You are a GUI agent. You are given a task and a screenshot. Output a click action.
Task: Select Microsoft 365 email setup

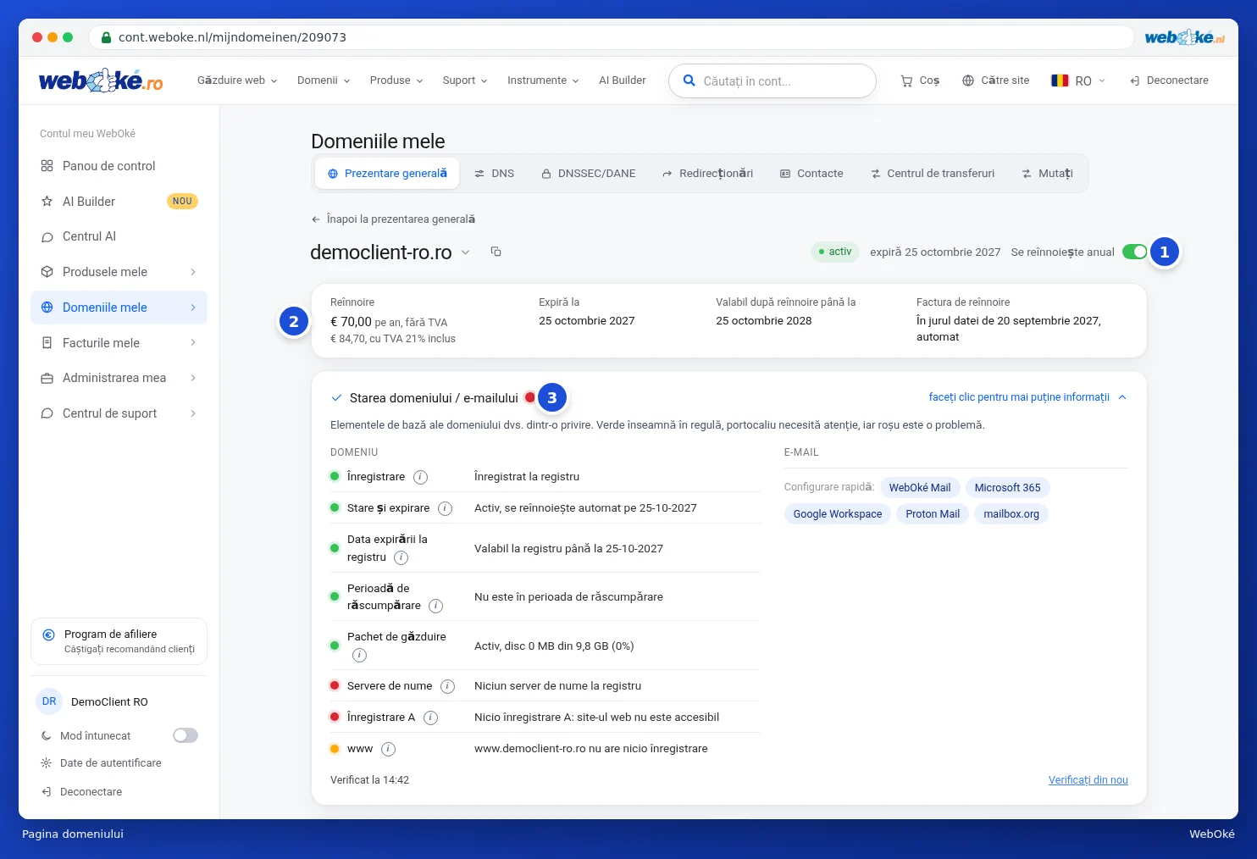[1008, 488]
